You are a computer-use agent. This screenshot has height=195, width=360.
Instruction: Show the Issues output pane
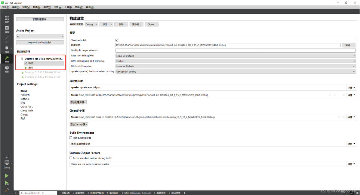[x=65, y=193]
